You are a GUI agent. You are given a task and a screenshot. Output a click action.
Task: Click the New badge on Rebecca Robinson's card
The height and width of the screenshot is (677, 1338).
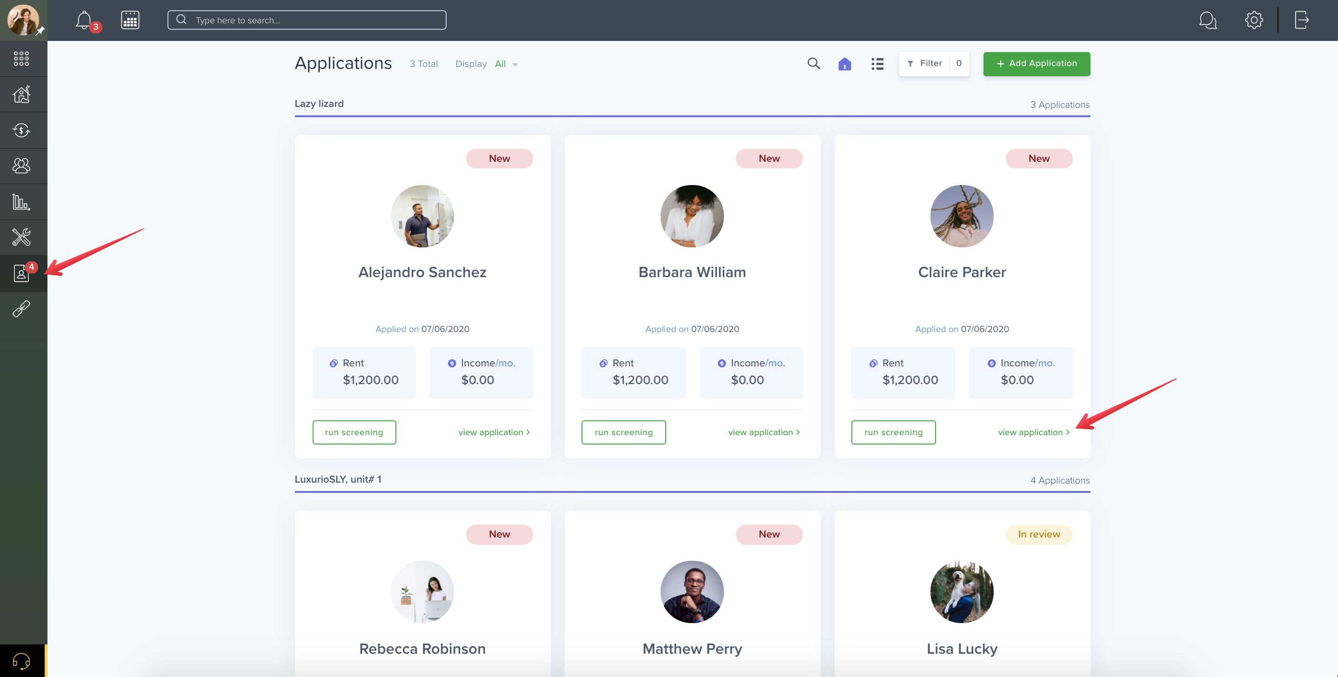click(x=499, y=534)
